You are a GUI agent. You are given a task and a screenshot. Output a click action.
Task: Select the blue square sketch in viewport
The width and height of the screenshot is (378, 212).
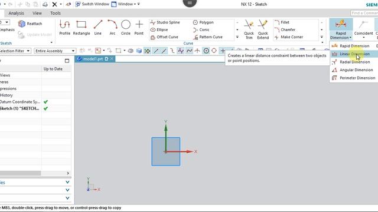[166, 151]
